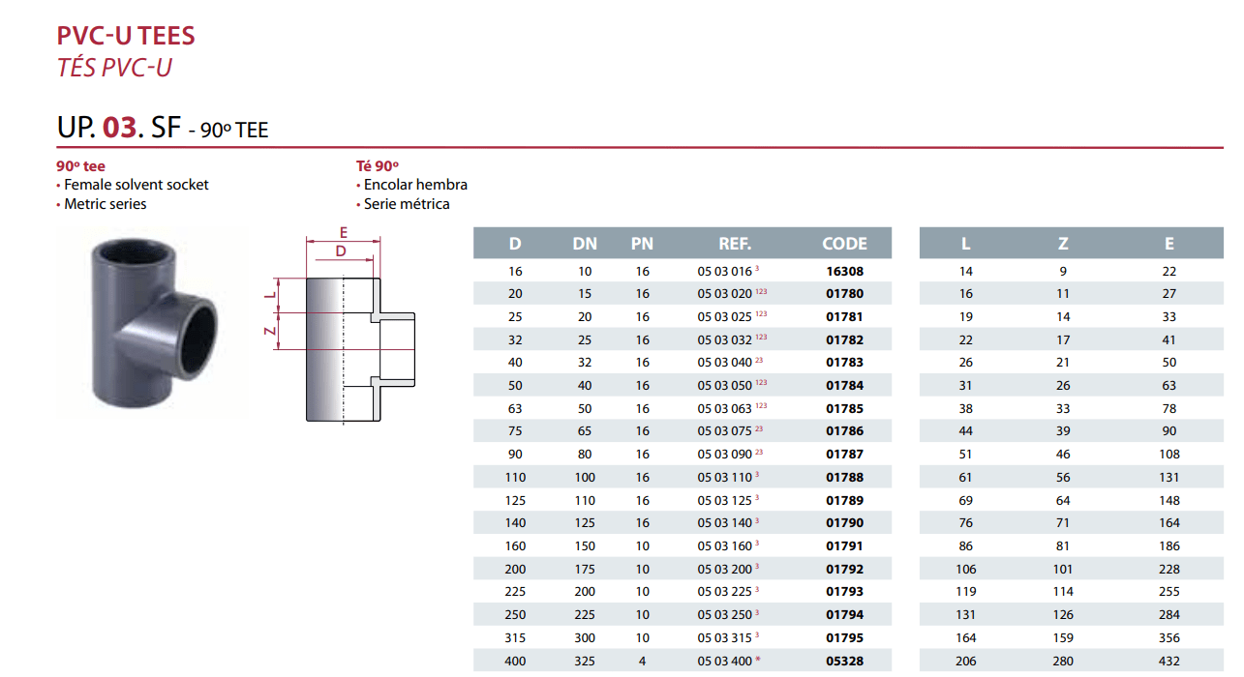
Task: Click the Z column header
Action: pos(1063,244)
